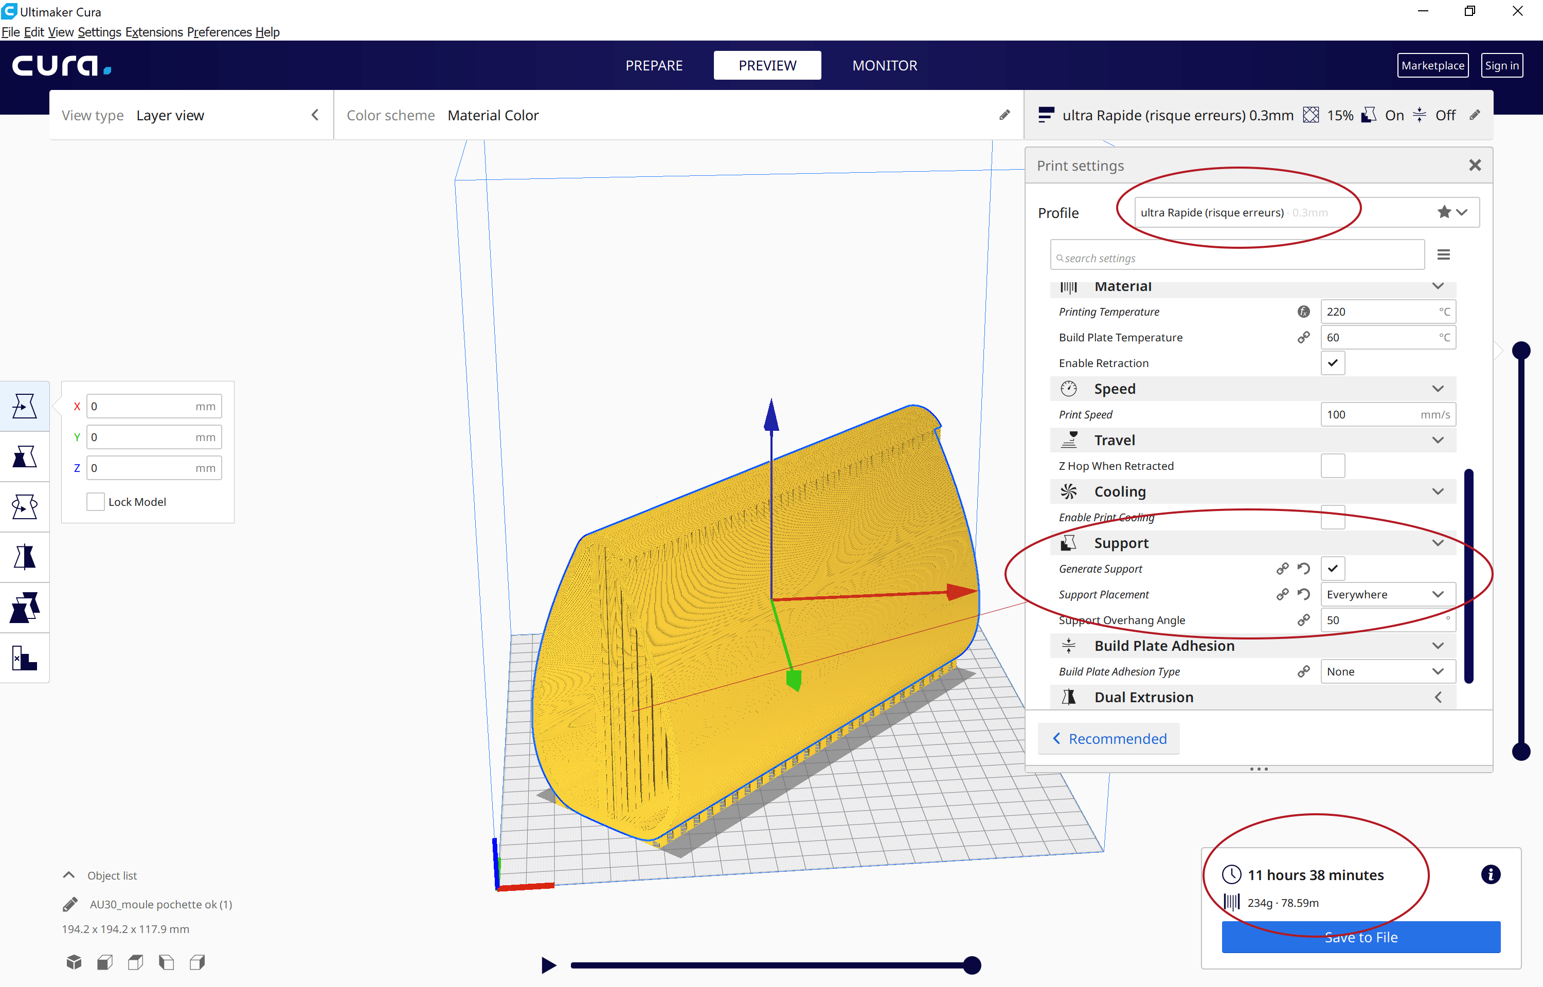Switch to front view camera icon
The width and height of the screenshot is (1543, 987).
coord(104,962)
